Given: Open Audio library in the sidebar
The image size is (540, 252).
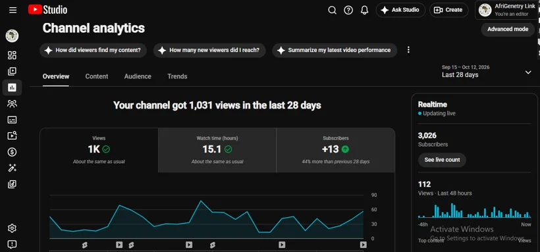Looking at the screenshot, I should (x=12, y=184).
